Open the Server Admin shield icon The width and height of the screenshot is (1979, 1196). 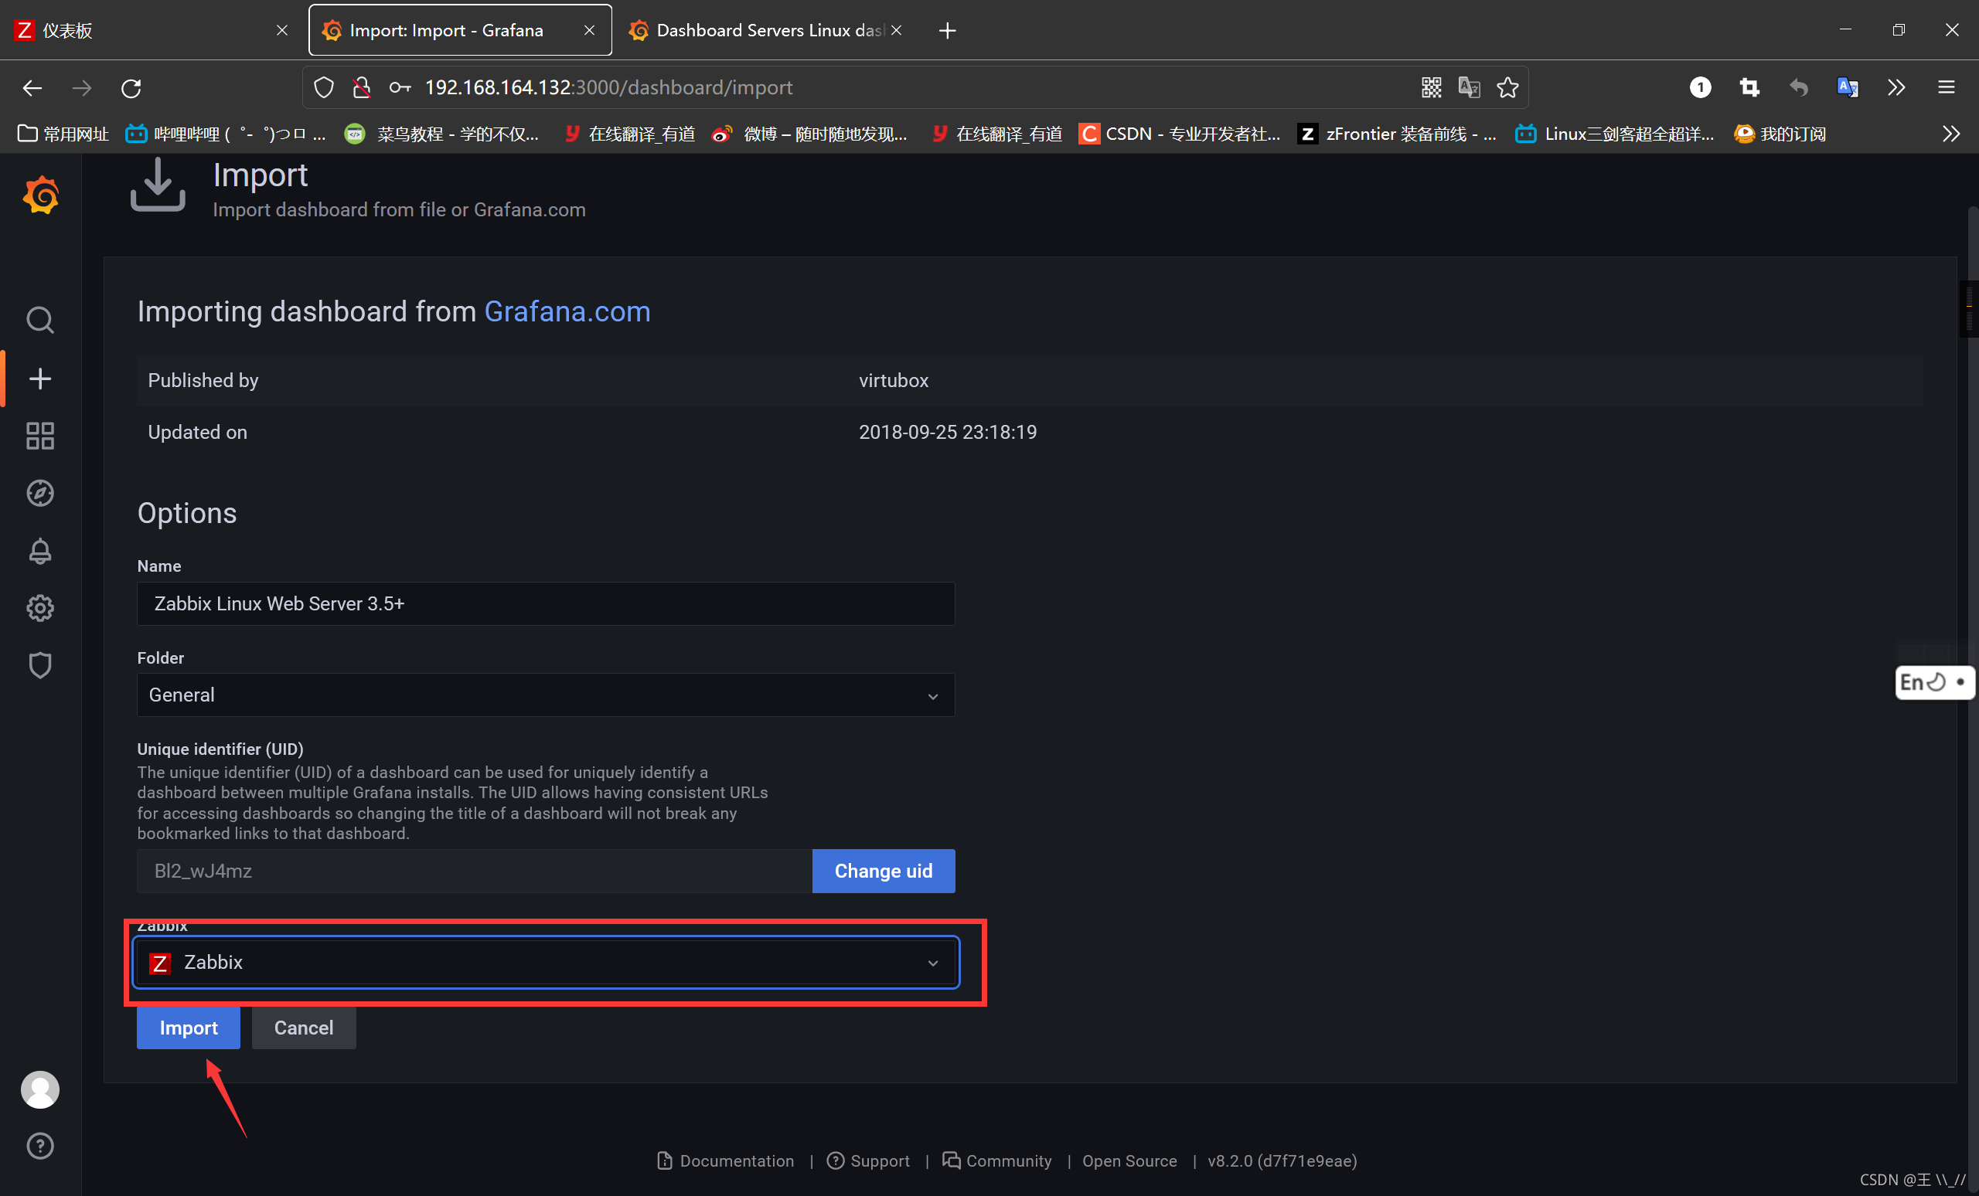pos(40,665)
